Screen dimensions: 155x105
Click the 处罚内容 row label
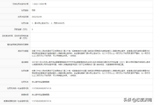pyautogui.click(x=25, y=23)
